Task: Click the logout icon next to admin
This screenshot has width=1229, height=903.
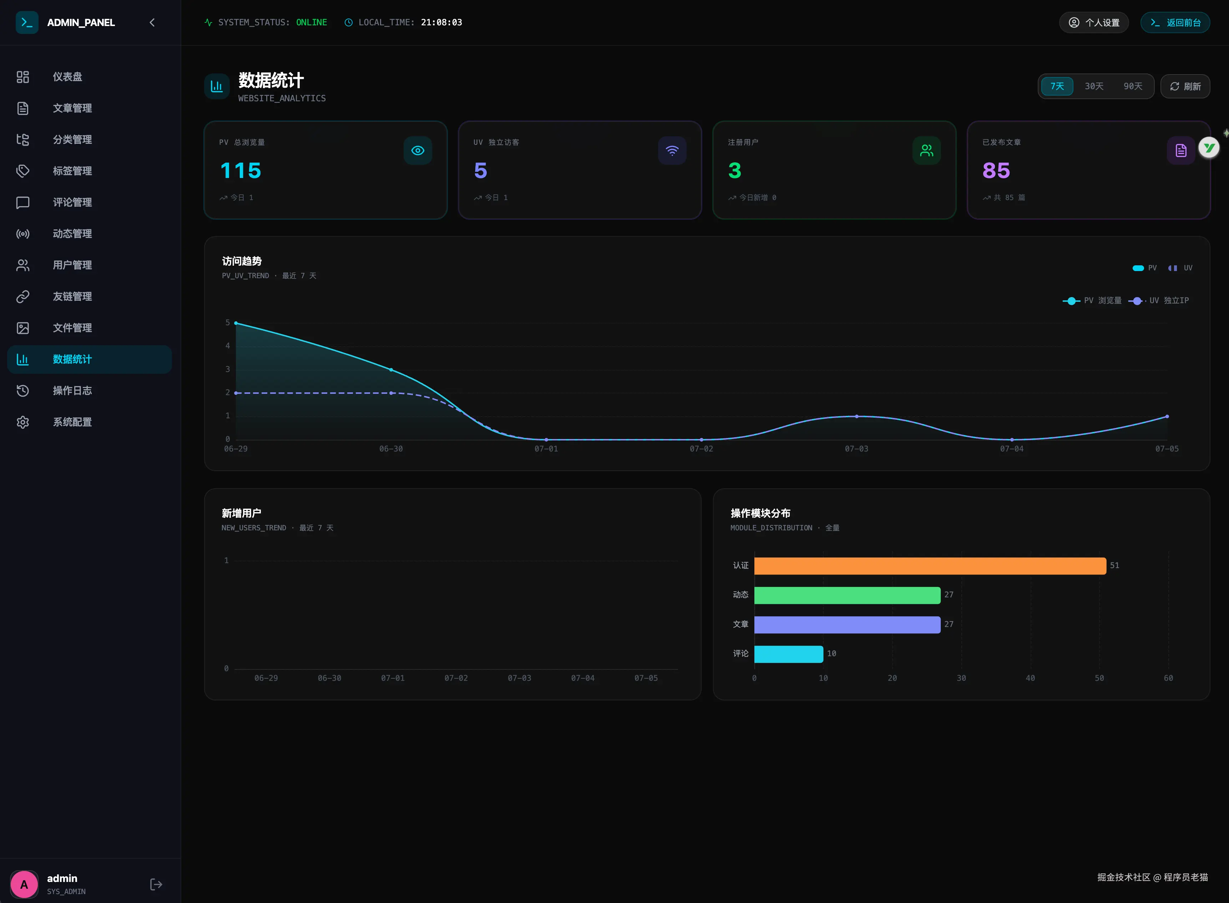Action: pos(156,884)
